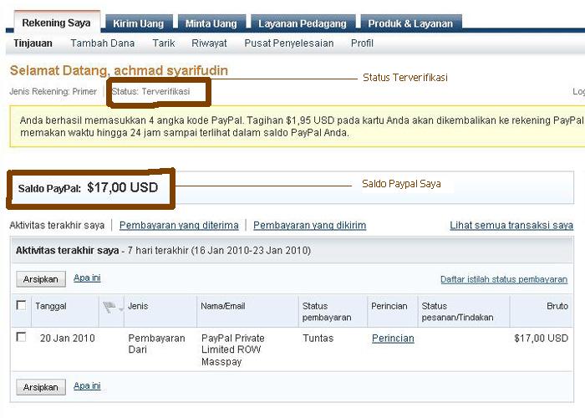Click the Status pesanan/Tindakan column header
The height and width of the screenshot is (418, 585).
coord(457,312)
